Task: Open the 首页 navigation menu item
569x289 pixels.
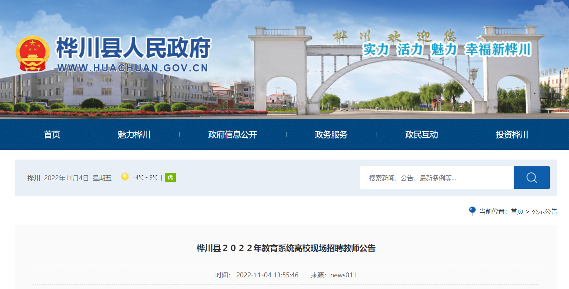Action: click(x=52, y=134)
